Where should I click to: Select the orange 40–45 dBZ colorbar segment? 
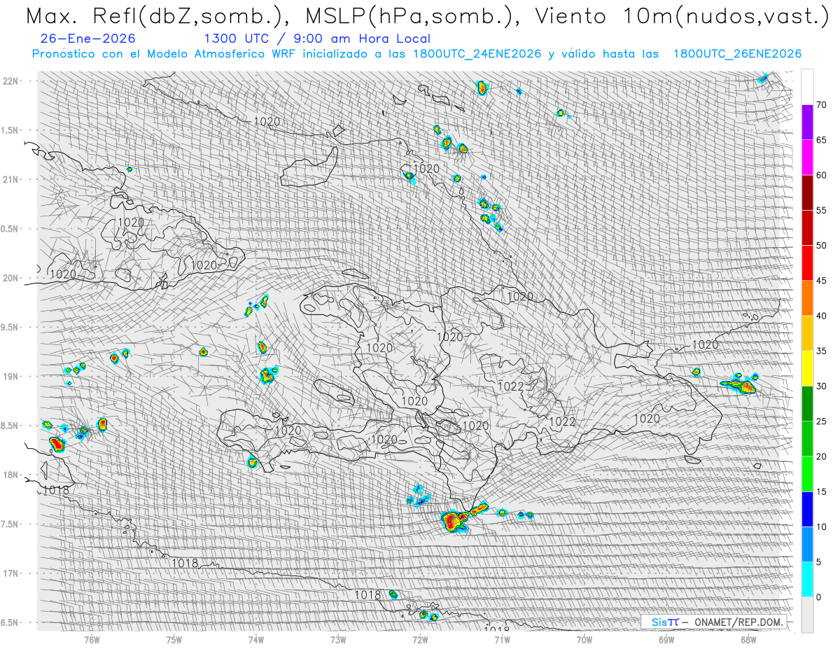[x=807, y=298]
